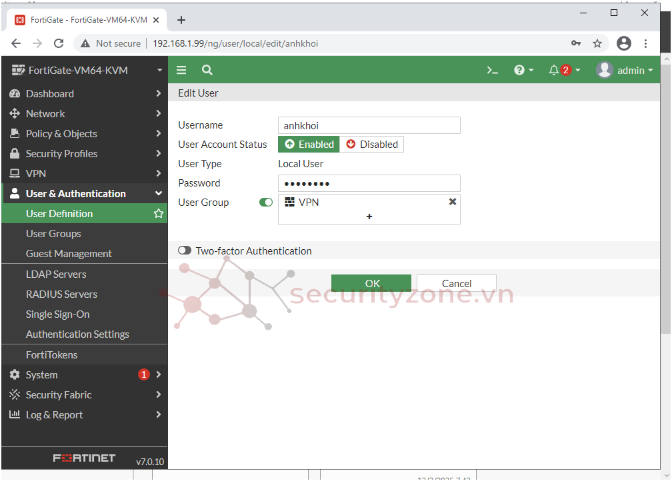This screenshot has width=672, height=481.
Task: Enable Two-factor Authentication switch
Action: [185, 251]
